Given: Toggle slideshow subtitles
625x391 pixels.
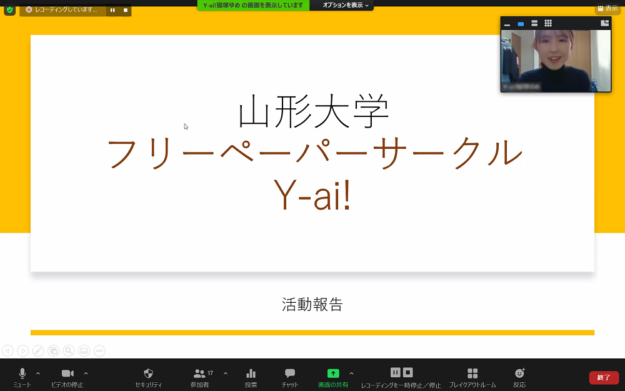Looking at the screenshot, I should pyautogui.click(x=84, y=351).
